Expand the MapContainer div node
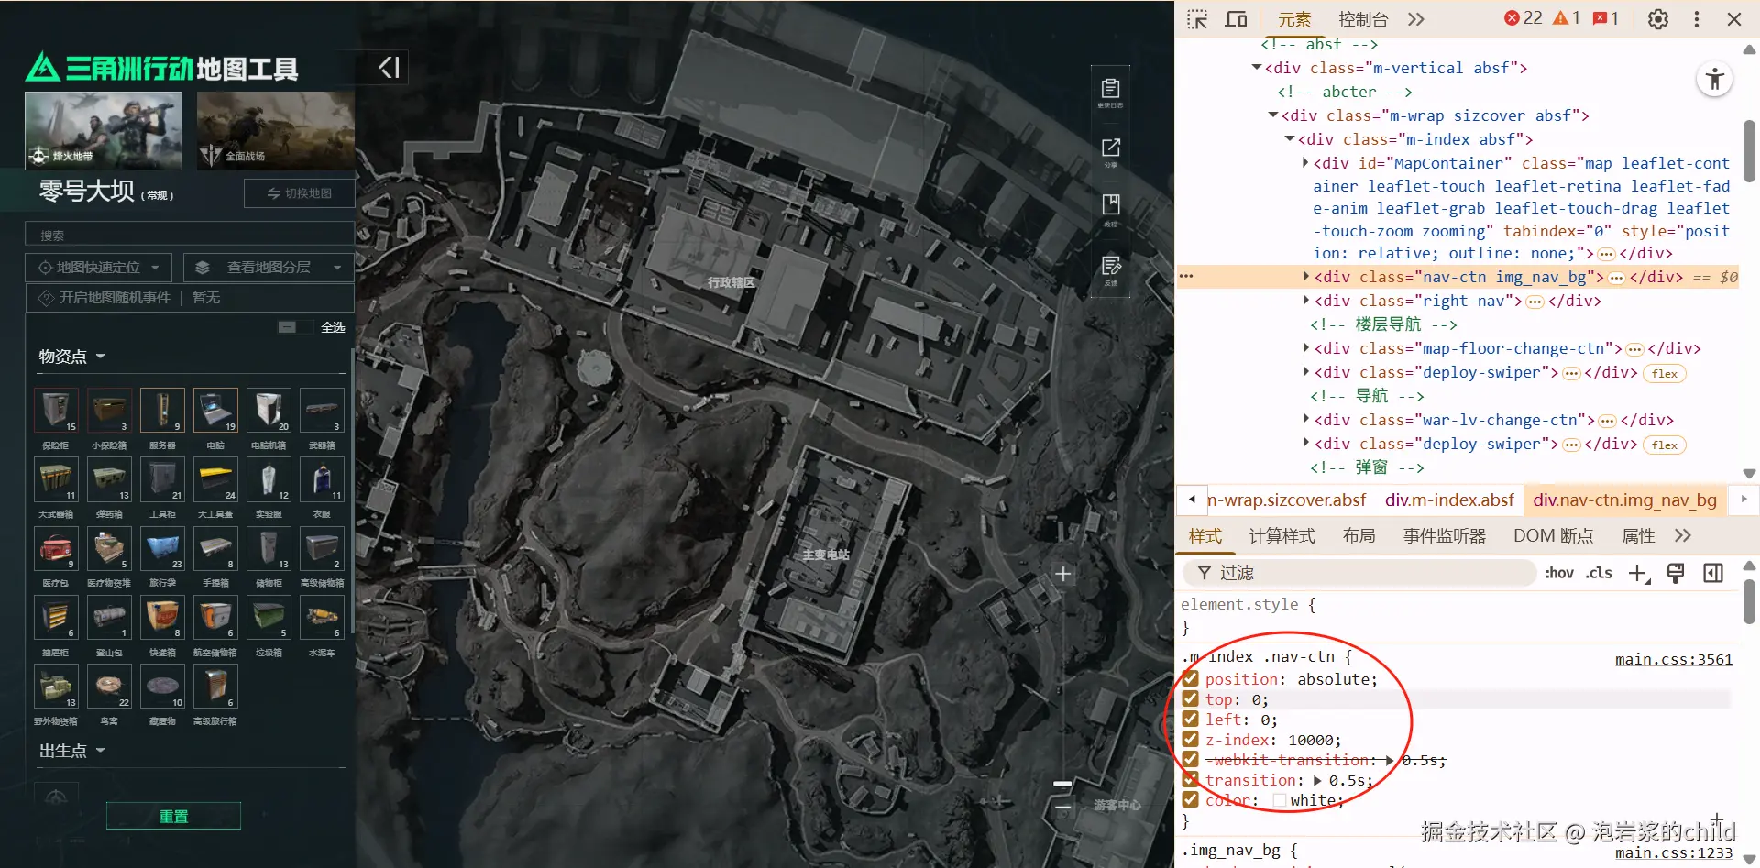 pyautogui.click(x=1305, y=163)
